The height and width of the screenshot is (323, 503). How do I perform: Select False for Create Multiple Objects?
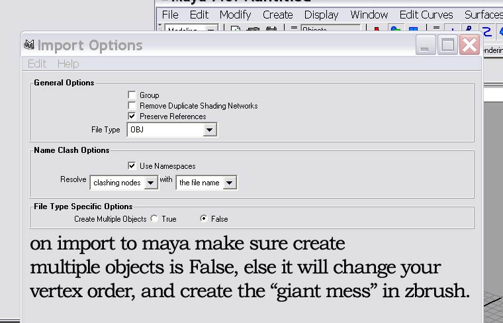click(x=203, y=219)
